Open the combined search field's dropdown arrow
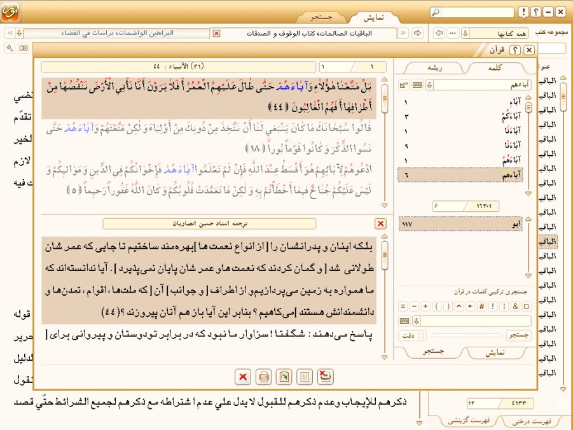This screenshot has height=430, width=573. point(417,321)
